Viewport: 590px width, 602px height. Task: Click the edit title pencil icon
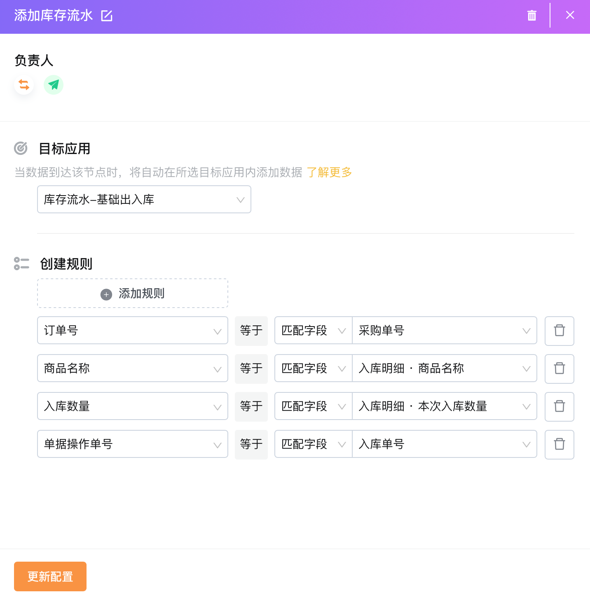(107, 16)
